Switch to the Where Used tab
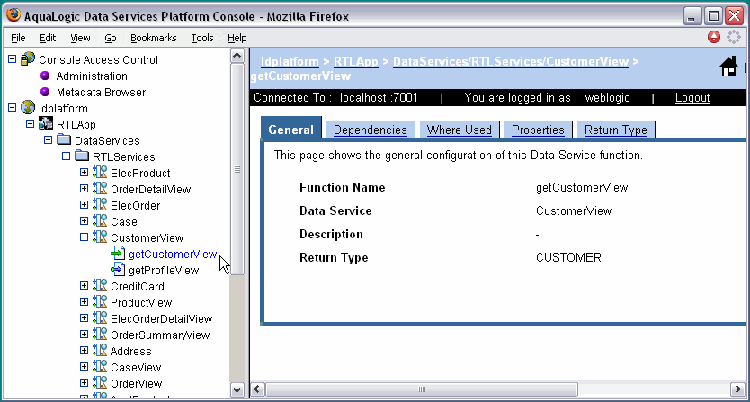This screenshot has height=402, width=750. [460, 130]
